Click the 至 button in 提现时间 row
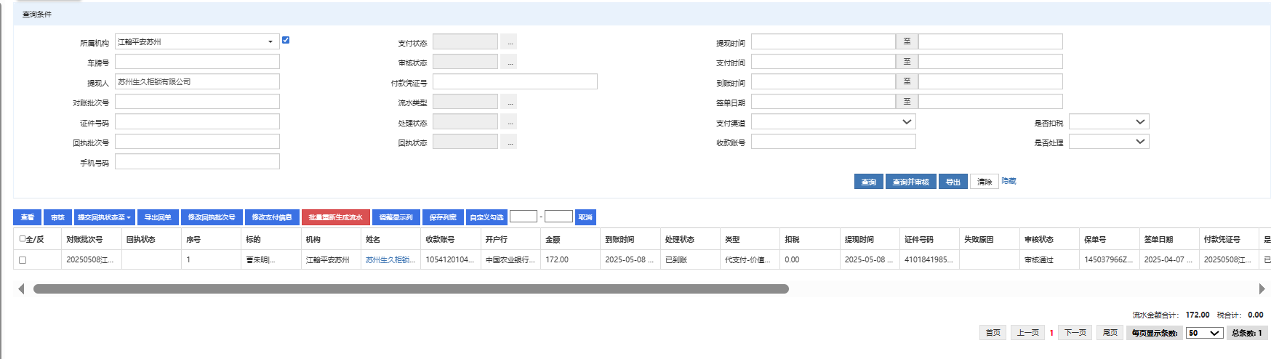This screenshot has width=1271, height=359. tap(907, 42)
